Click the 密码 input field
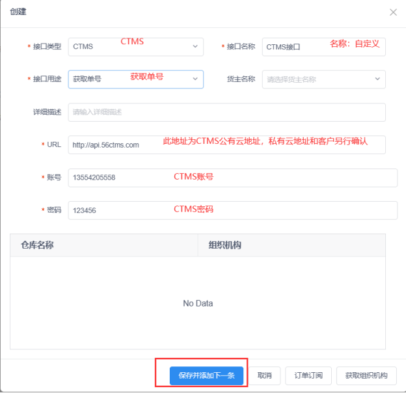This screenshot has height=393, width=406. (232, 210)
